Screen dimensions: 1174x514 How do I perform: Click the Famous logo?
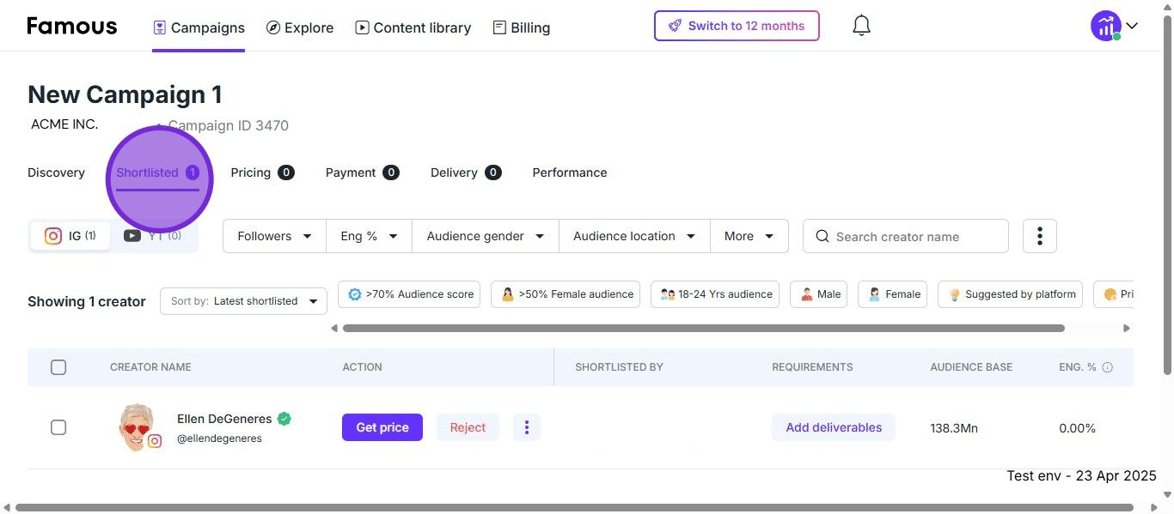tap(72, 27)
